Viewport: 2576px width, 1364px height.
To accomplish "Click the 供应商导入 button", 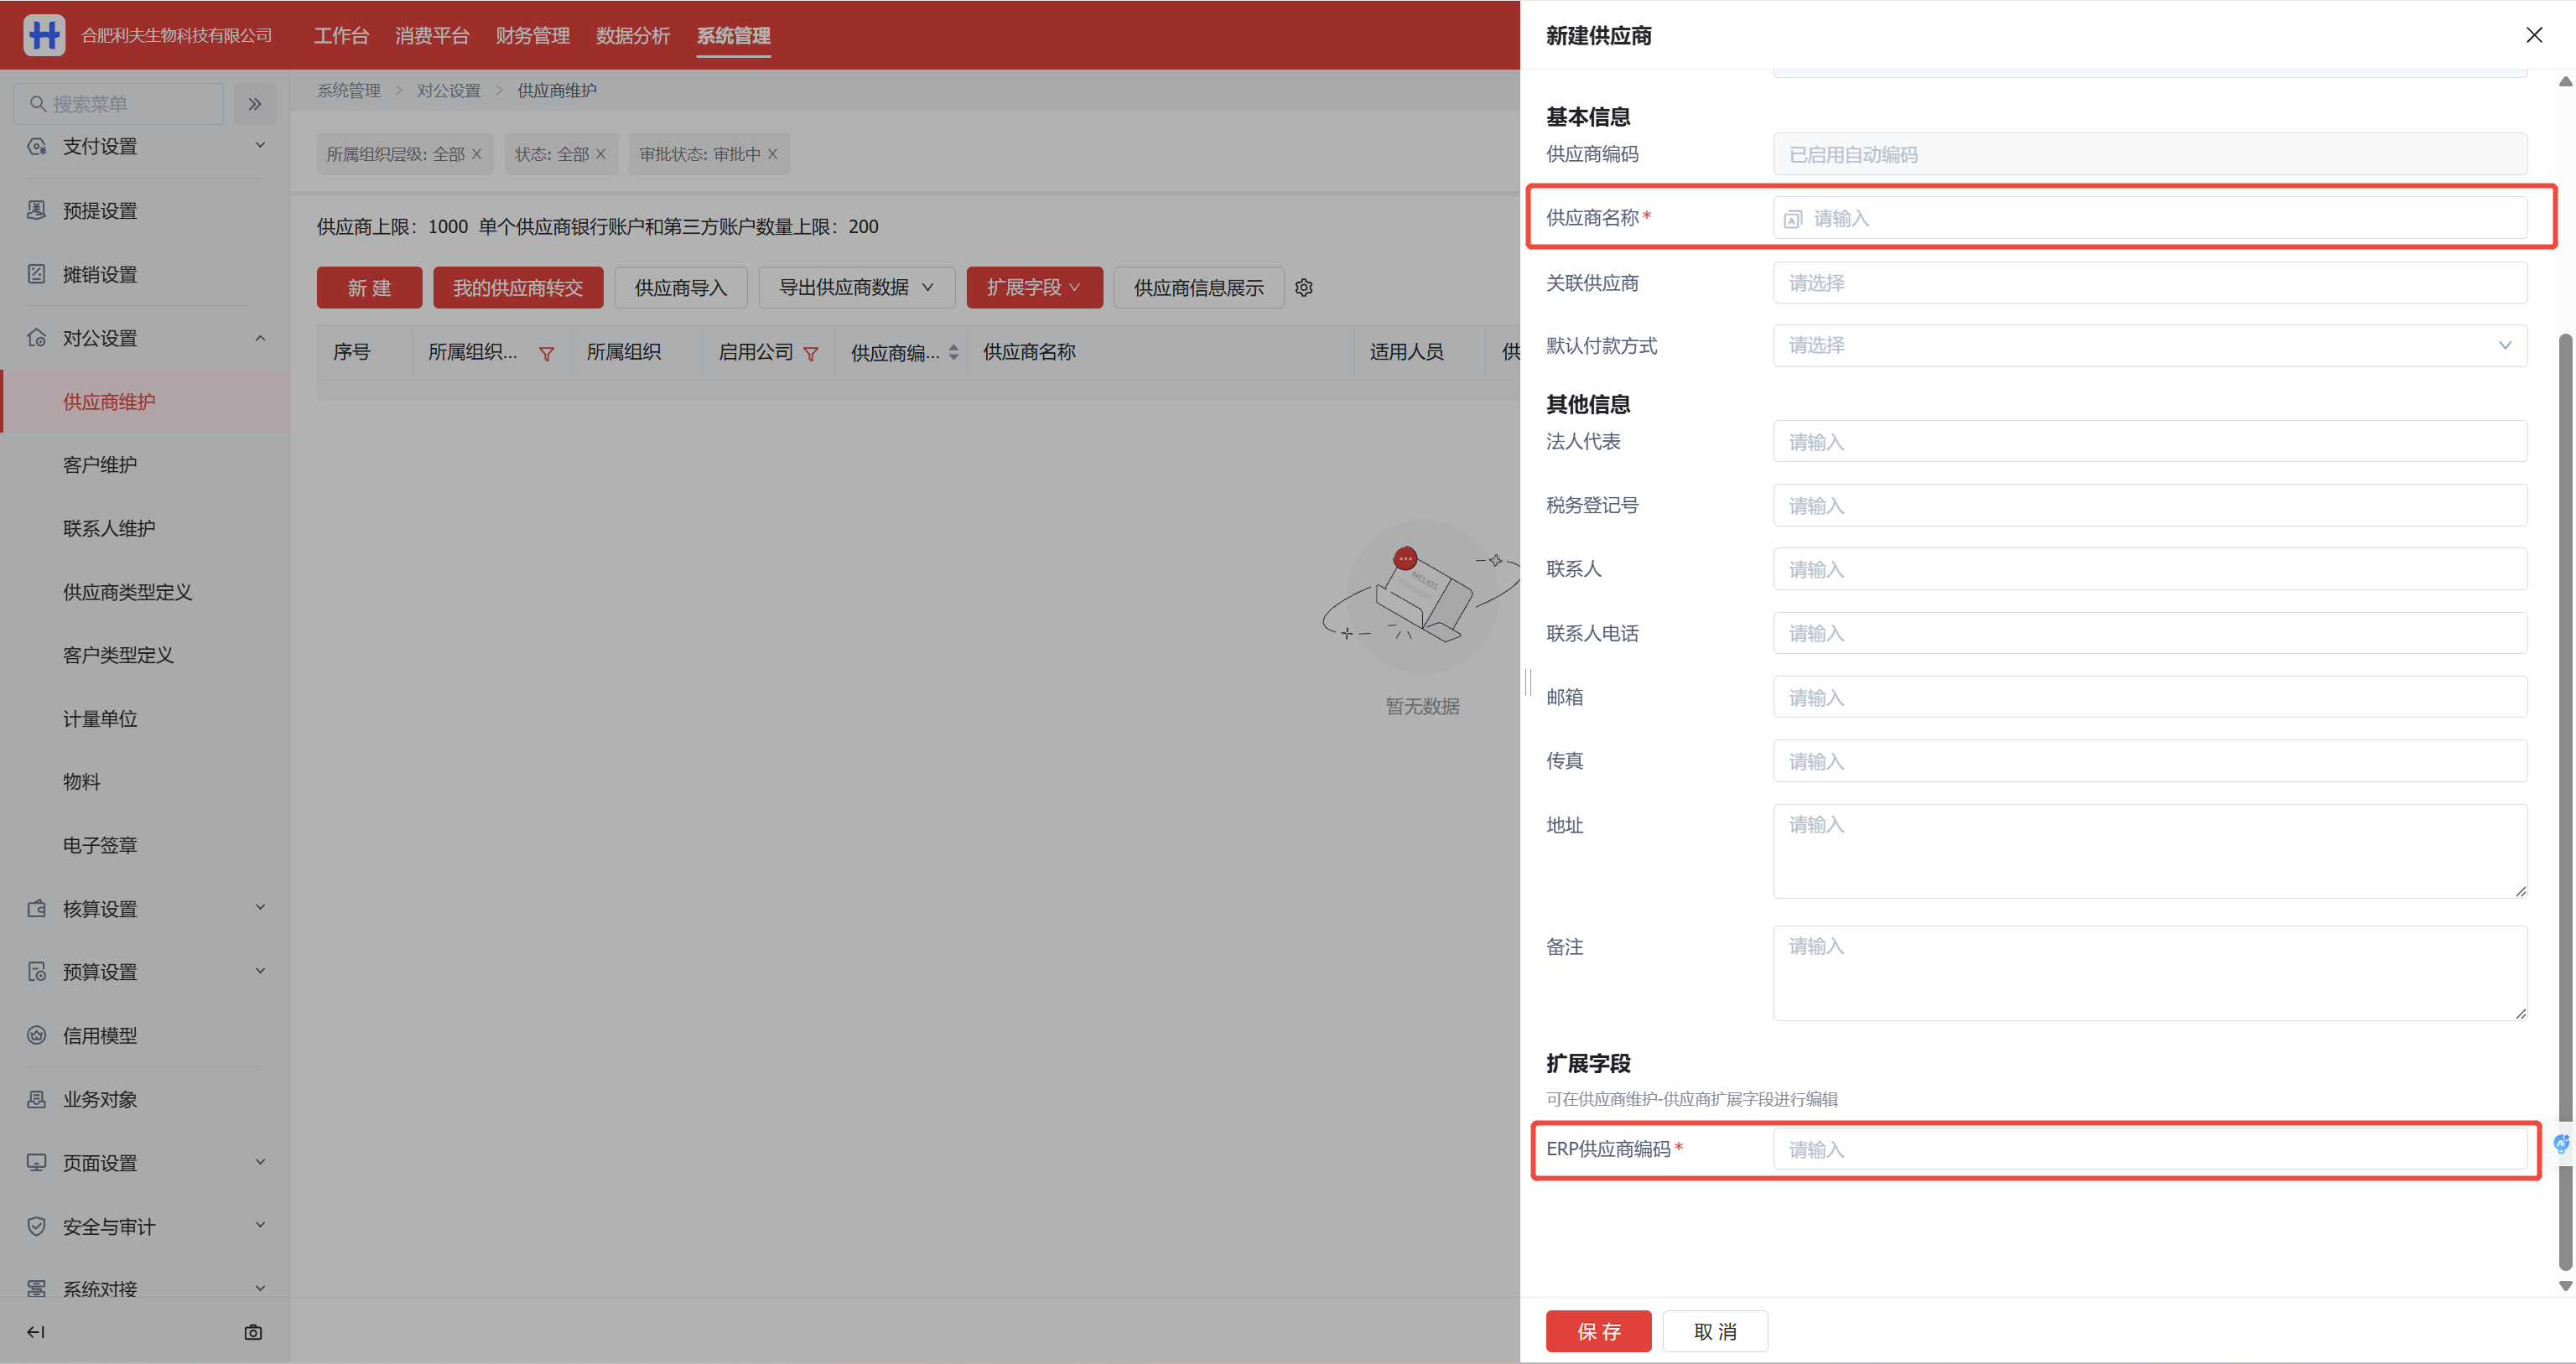I will (x=680, y=288).
